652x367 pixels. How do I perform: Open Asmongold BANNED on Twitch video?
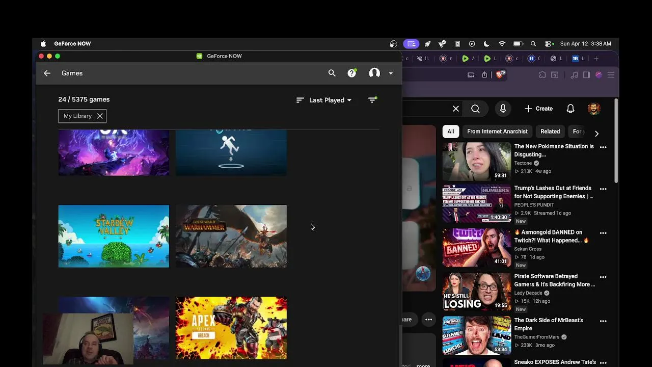pos(552,236)
